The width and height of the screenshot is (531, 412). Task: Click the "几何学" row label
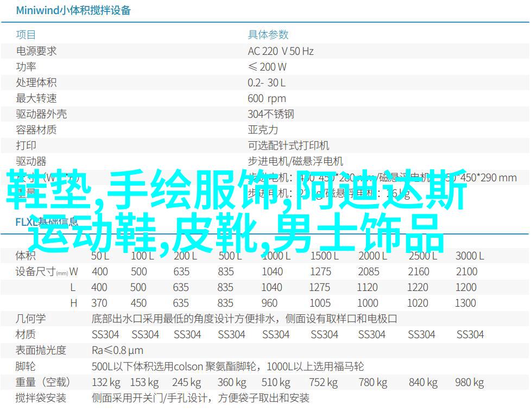(30, 319)
